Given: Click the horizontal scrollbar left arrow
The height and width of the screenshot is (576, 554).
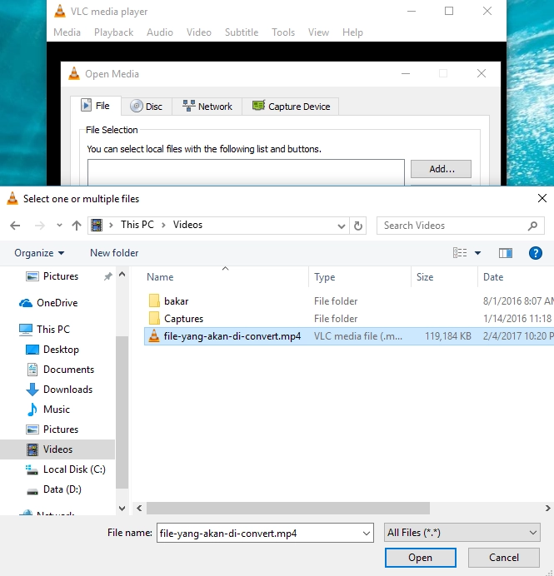Looking at the screenshot, I should [139, 509].
